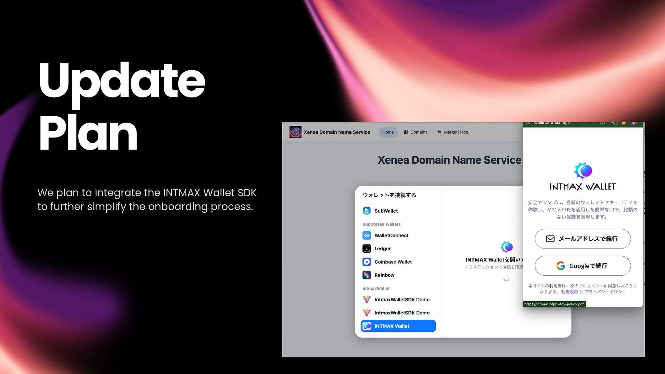
Task: Click the 'Xenea Domain Name Service' page heading
Action: coord(449,160)
